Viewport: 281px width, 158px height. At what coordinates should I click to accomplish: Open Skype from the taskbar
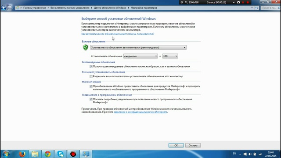[61, 154]
